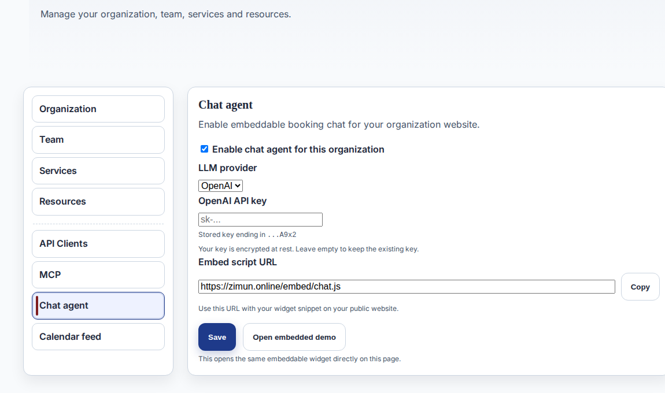Click the sk-... placeholder key field
This screenshot has height=393, width=665.
(x=260, y=220)
